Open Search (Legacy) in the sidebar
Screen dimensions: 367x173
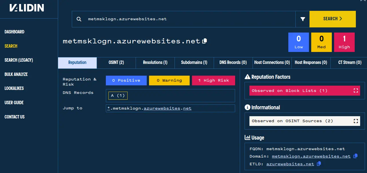19,60
